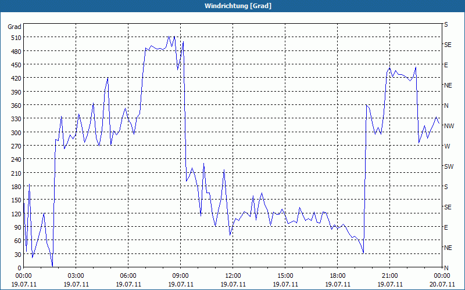Image resolution: width=465 pixels, height=290 pixels.
Task: Select the N compass label at 360 level
Action: click(446, 106)
